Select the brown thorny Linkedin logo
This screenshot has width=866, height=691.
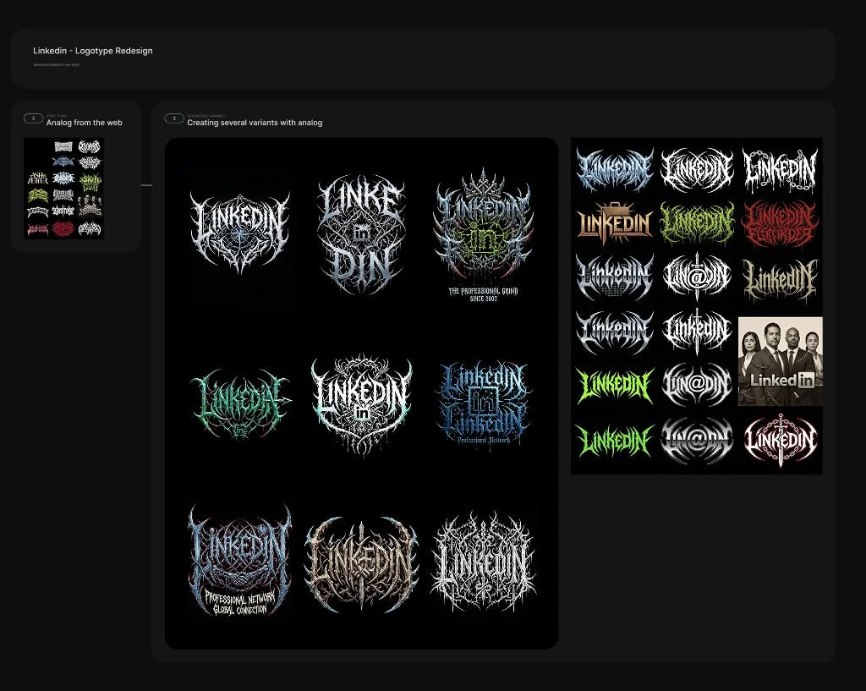click(361, 563)
